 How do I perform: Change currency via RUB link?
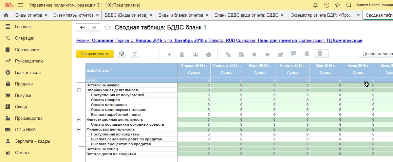tap(231, 41)
